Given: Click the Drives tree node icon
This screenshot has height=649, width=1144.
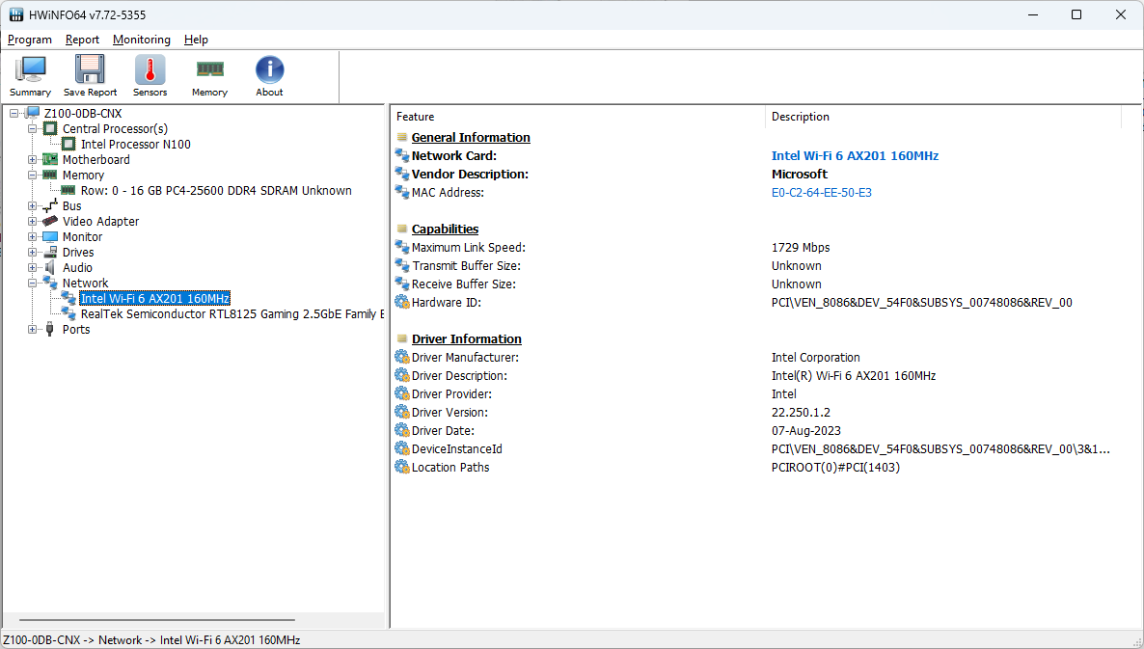Looking at the screenshot, I should pos(49,253).
